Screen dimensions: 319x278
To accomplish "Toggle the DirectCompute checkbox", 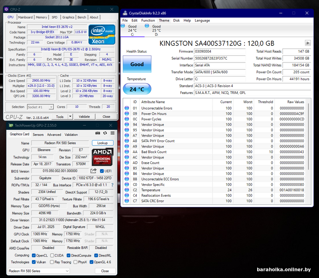I will [x=69, y=255].
